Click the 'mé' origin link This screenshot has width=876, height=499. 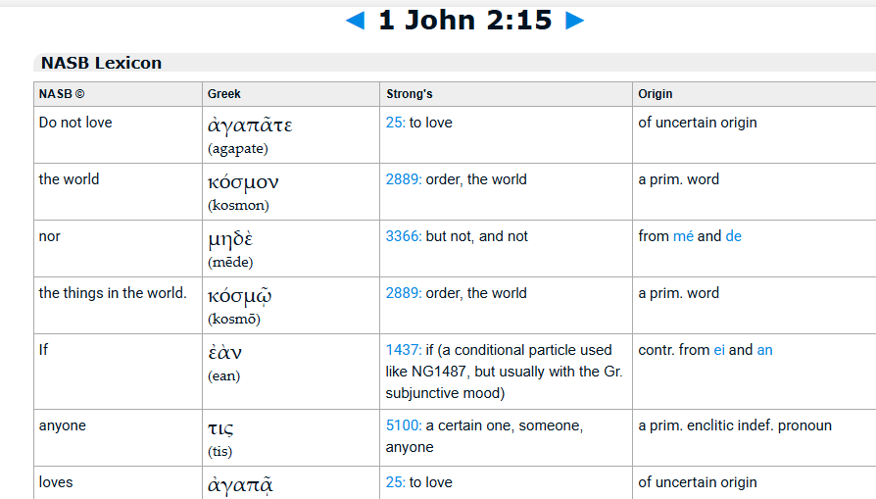tap(683, 236)
